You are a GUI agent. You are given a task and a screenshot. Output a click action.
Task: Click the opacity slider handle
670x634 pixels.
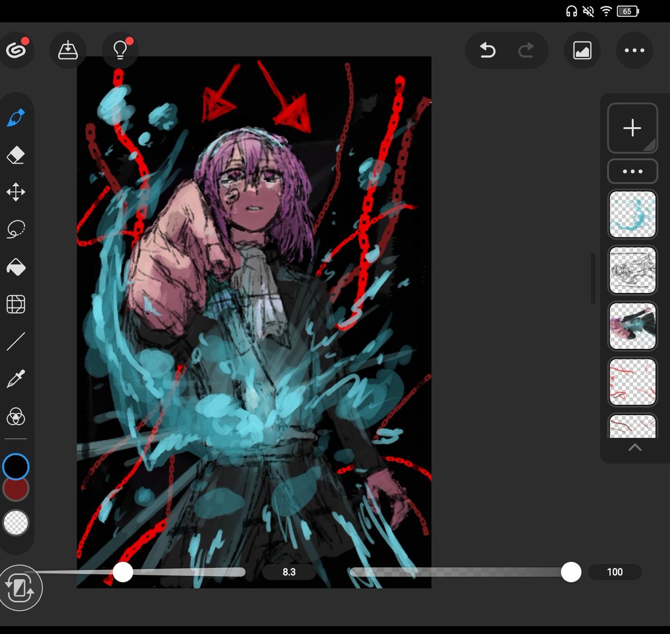click(571, 572)
